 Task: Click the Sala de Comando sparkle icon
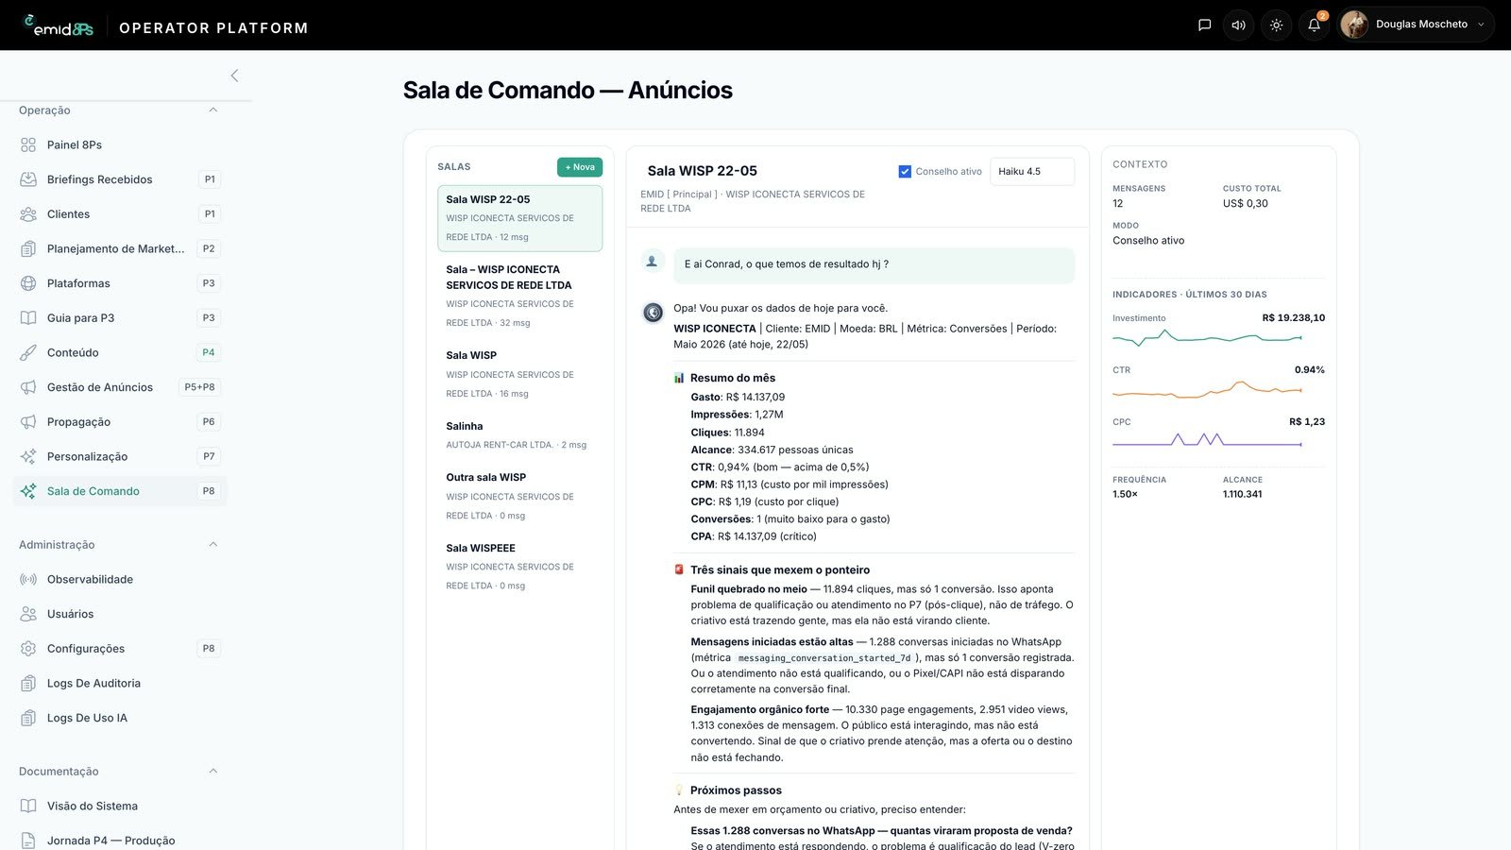(x=28, y=491)
